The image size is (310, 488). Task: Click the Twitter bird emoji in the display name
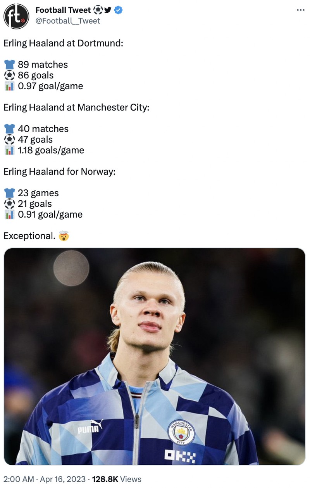107,10
